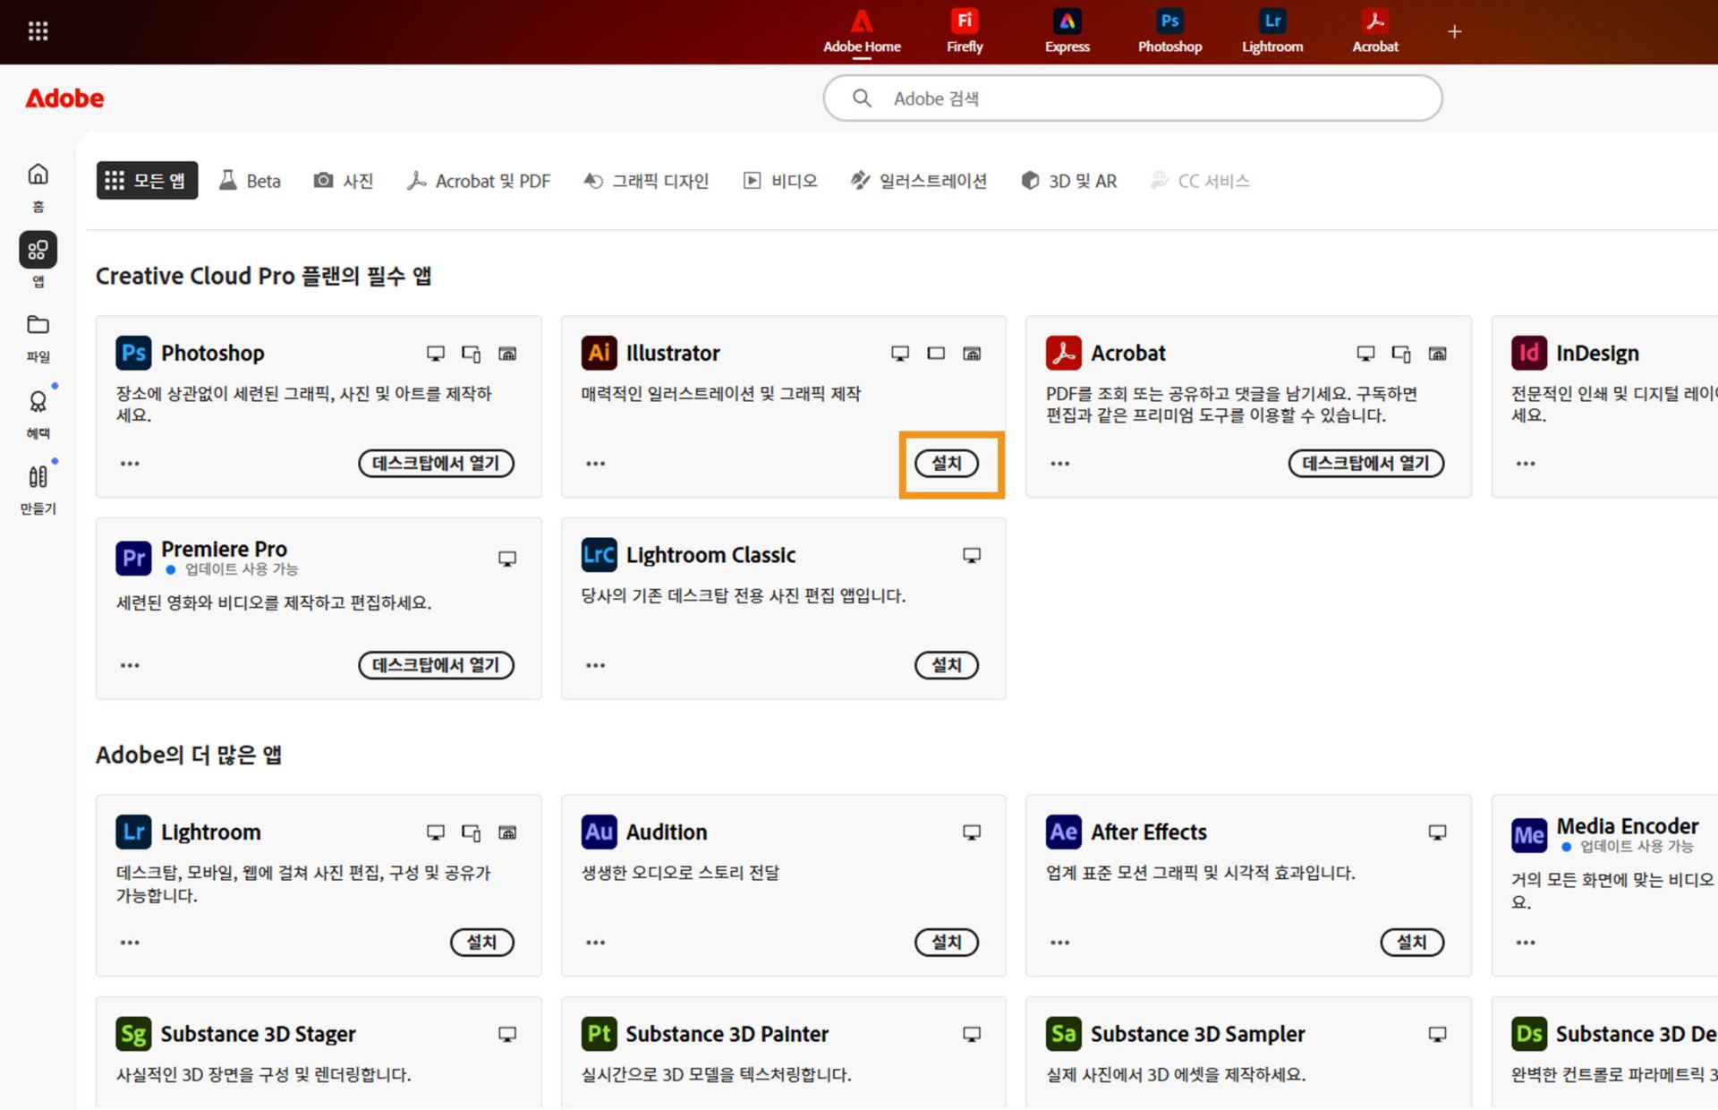Screen dimensions: 1718x1110
Task: Open Premiere Pro card ellipsis menu
Action: pos(130,665)
